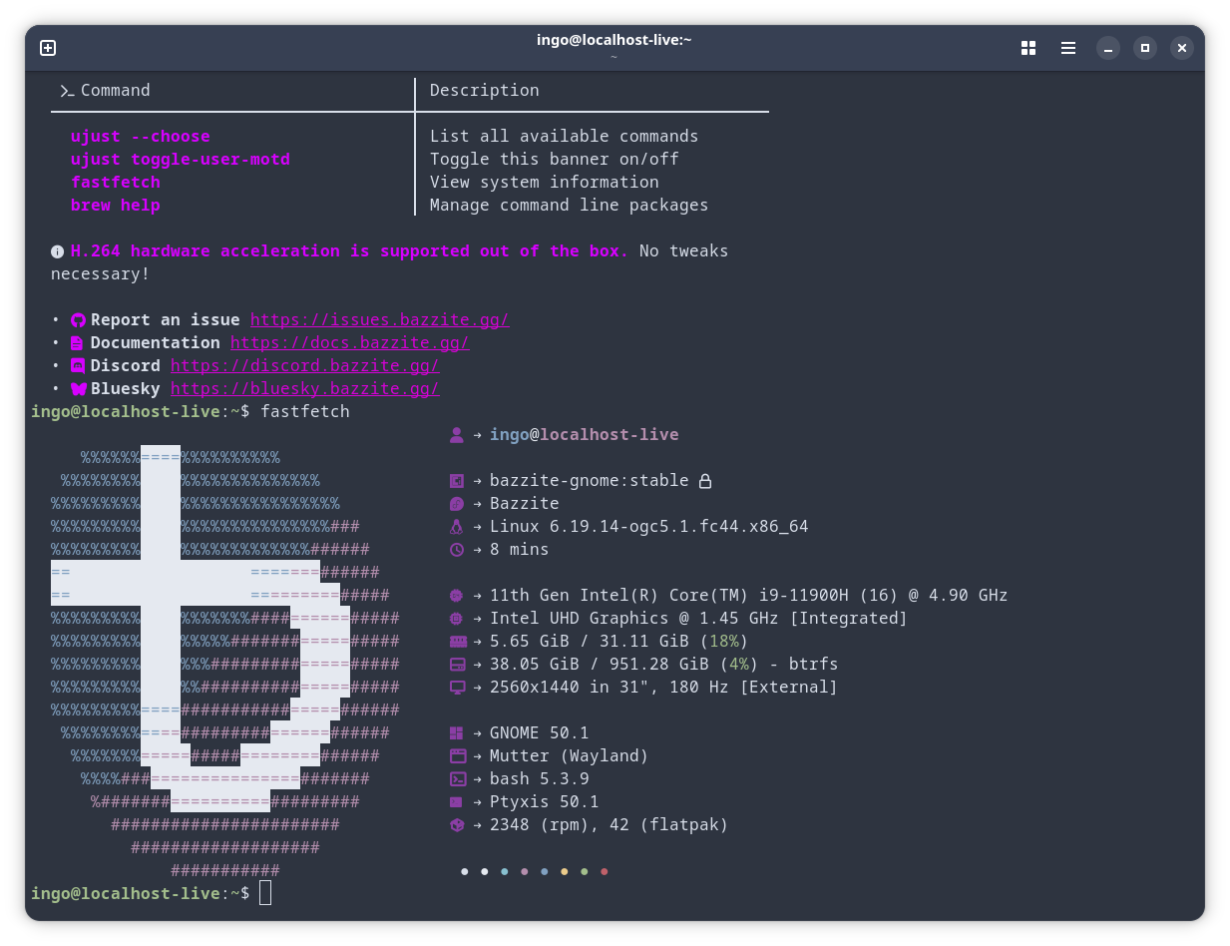Click the yellow color palette dot

click(x=565, y=871)
